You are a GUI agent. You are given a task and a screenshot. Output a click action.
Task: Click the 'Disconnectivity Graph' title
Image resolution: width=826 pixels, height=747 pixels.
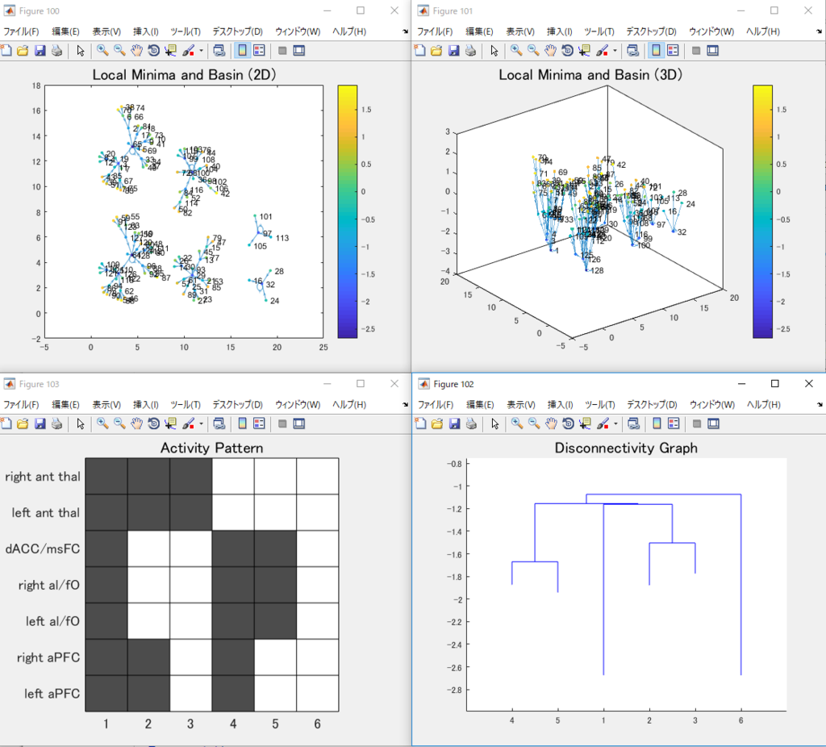pyautogui.click(x=626, y=448)
